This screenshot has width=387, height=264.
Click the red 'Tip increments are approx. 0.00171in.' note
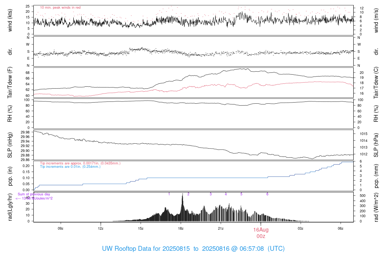pos(80,163)
